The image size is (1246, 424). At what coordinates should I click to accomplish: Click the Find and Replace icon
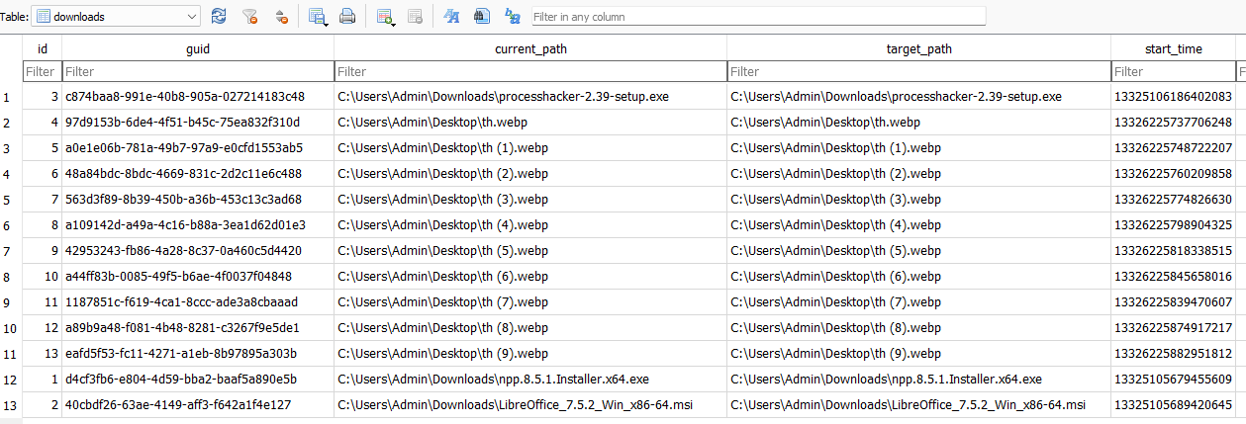coord(513,16)
